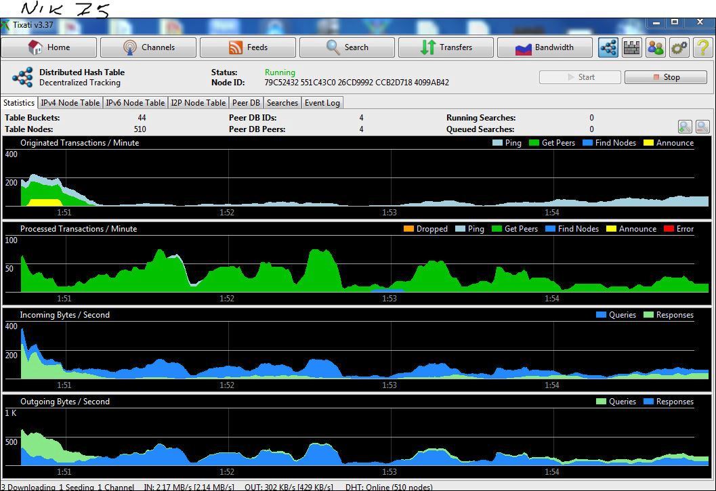Click the Table Buckets value 44
Screen dimensions: 716x491
142,118
